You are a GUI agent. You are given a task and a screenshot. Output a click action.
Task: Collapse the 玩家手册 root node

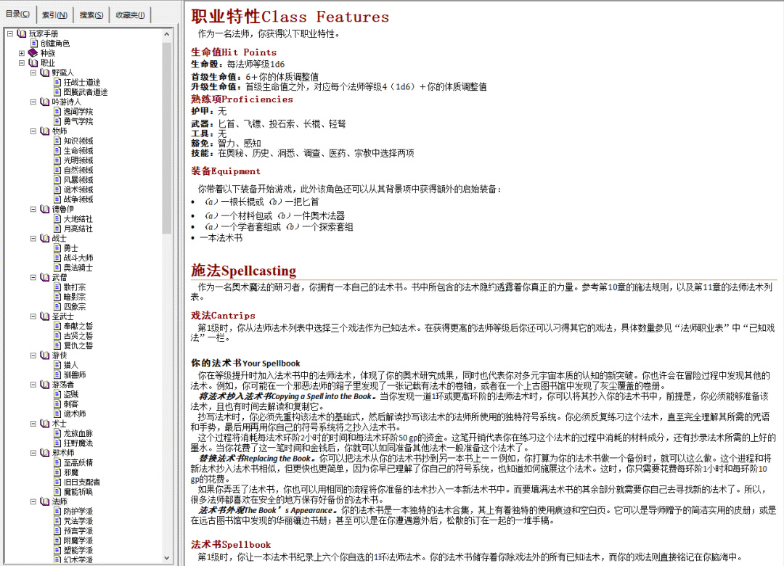click(x=10, y=33)
